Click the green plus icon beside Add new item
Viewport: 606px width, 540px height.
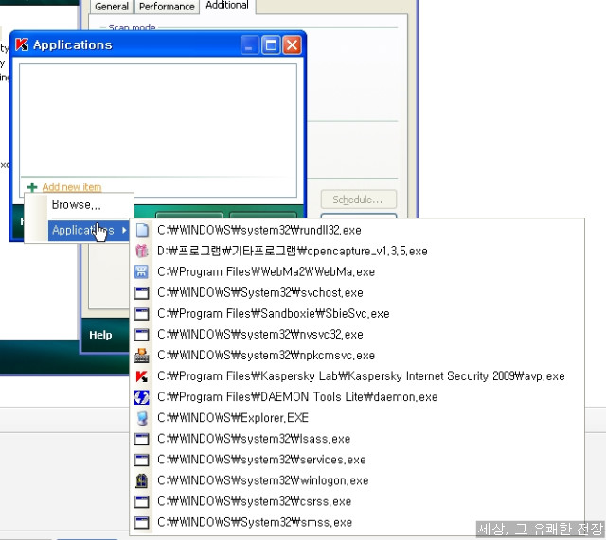pyautogui.click(x=32, y=187)
